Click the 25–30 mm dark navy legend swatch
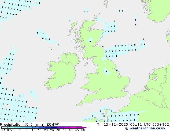 pos(54,128)
